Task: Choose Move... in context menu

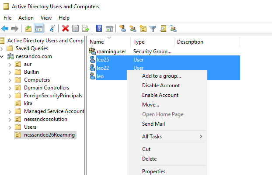Action: point(167,105)
